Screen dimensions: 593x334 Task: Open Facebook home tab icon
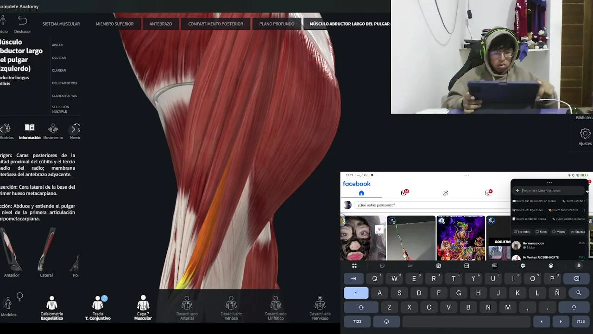click(361, 193)
